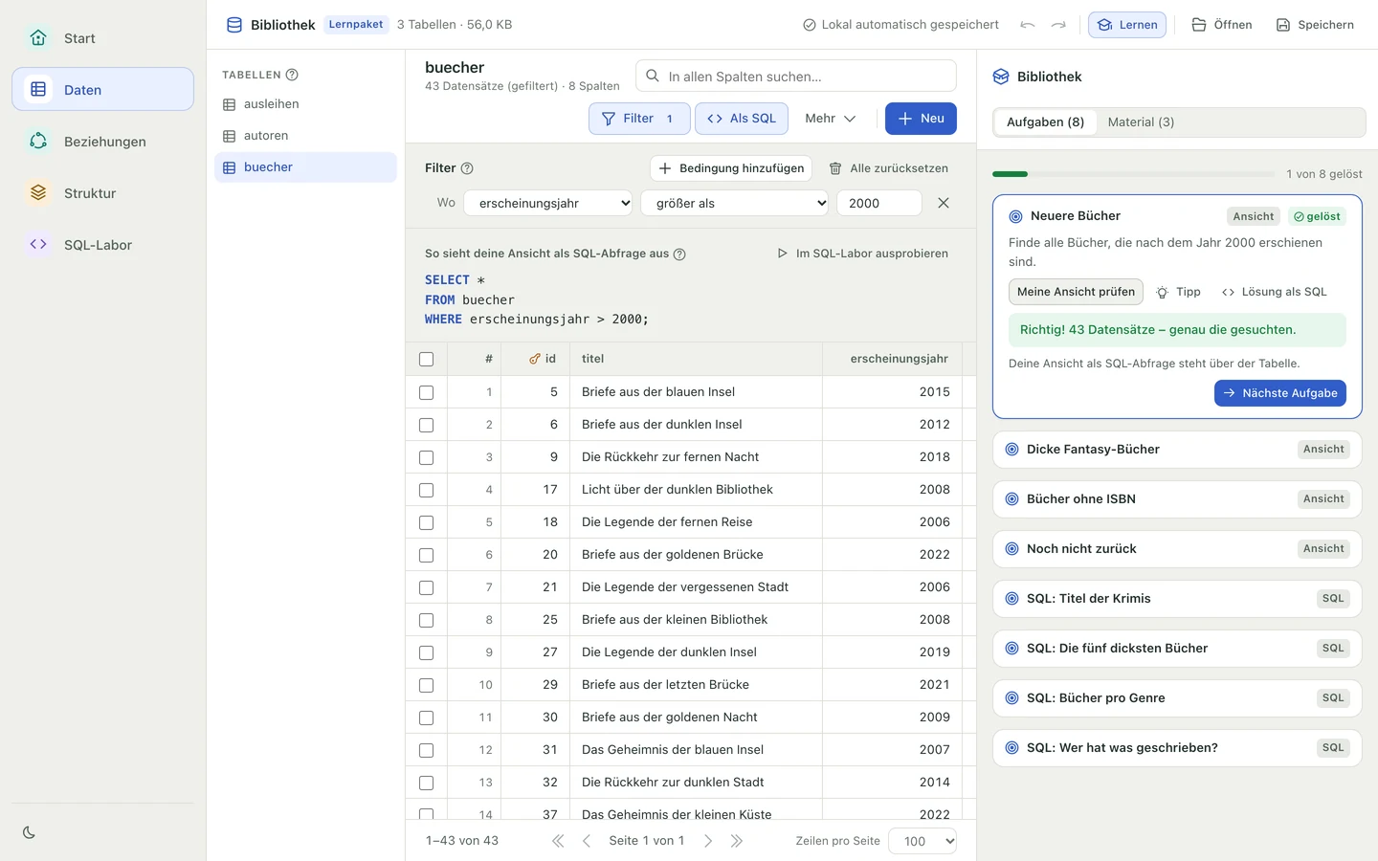
Task: Open the Start page in sidebar
Action: 102,38
